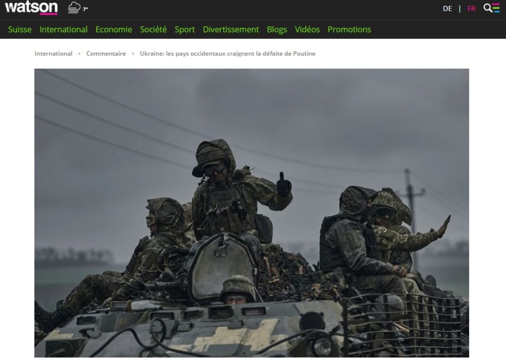Click the watson logo
This screenshot has width=506, height=362.
(x=31, y=8)
